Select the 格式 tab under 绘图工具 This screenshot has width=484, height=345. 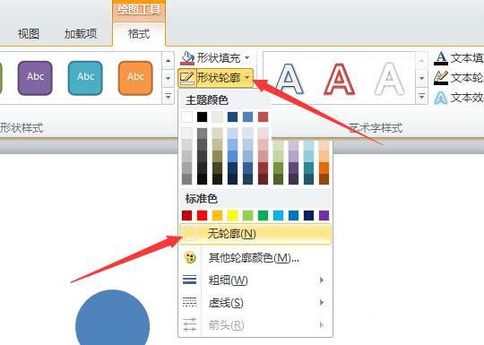click(139, 34)
